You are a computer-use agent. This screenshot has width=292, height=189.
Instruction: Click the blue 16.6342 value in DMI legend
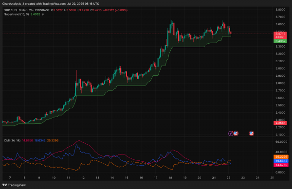(x=40, y=140)
